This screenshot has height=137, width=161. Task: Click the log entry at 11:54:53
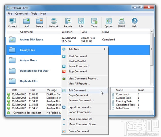tap(34, 108)
